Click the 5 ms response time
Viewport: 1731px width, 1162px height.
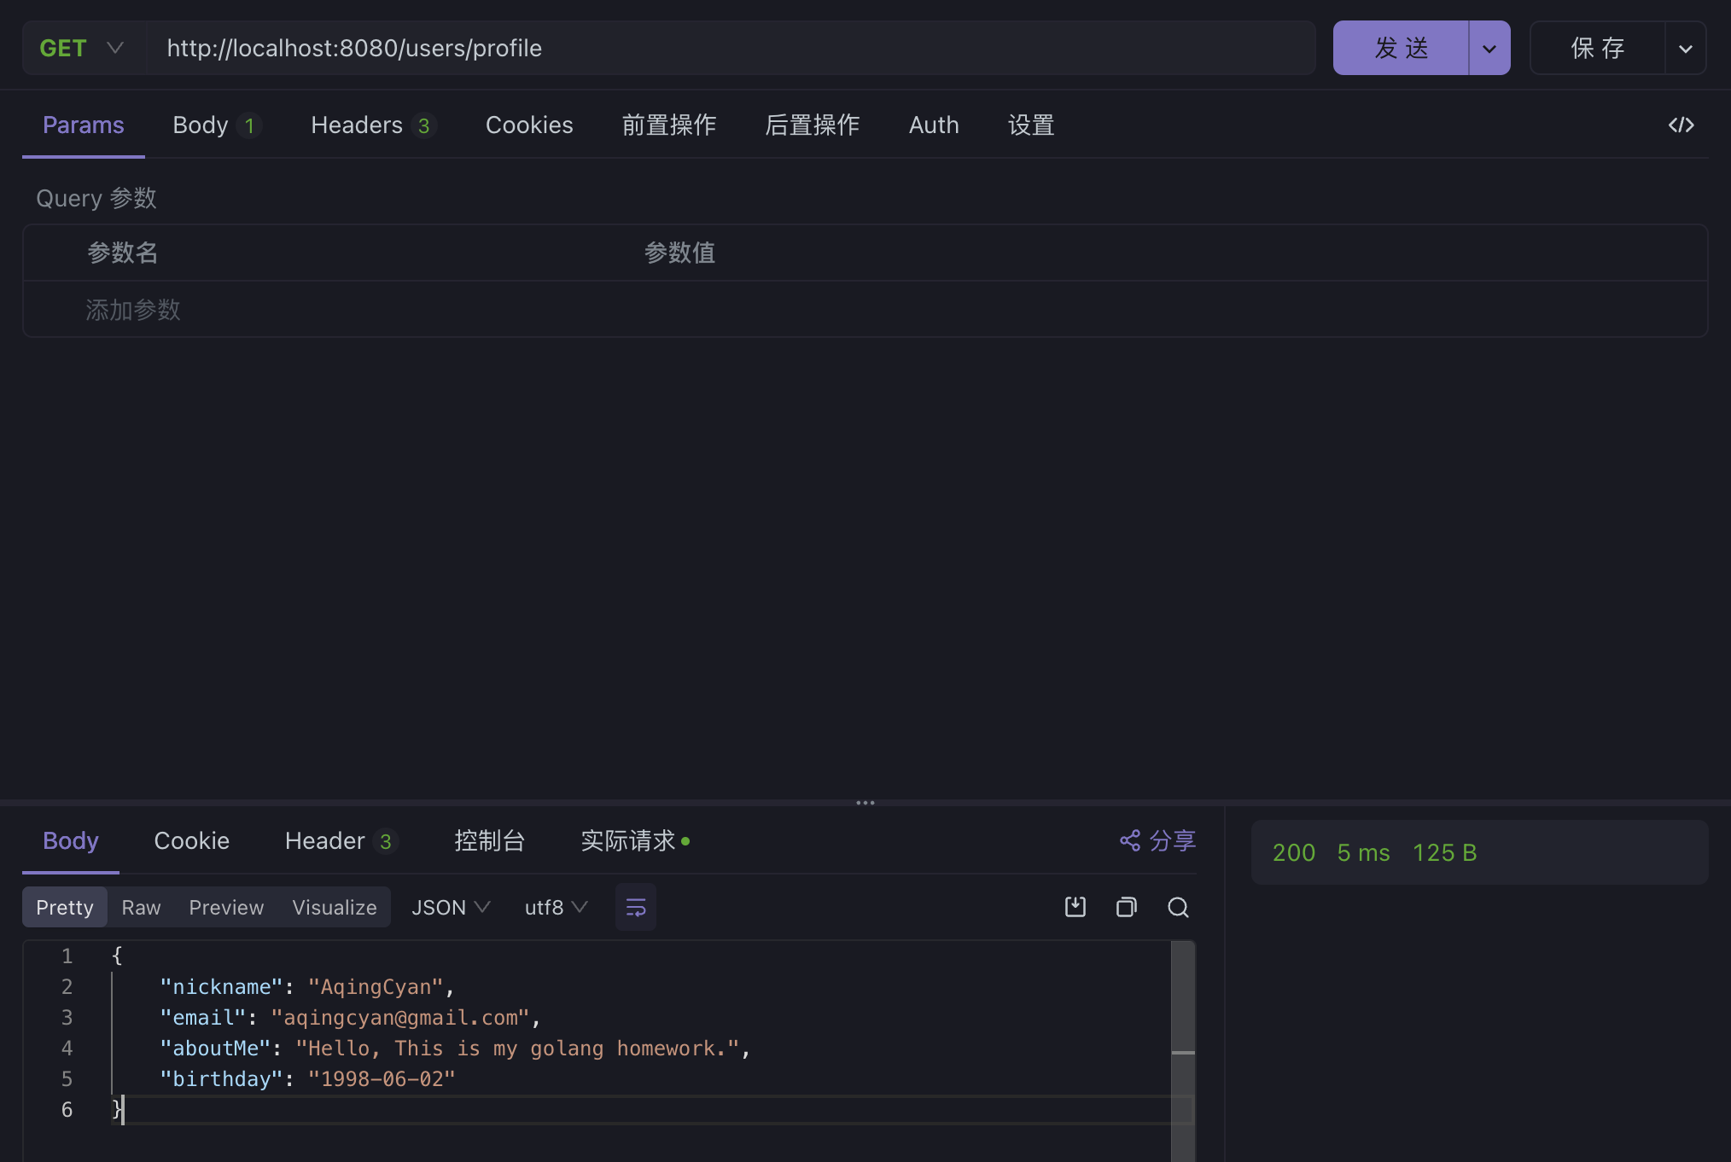pos(1364,852)
